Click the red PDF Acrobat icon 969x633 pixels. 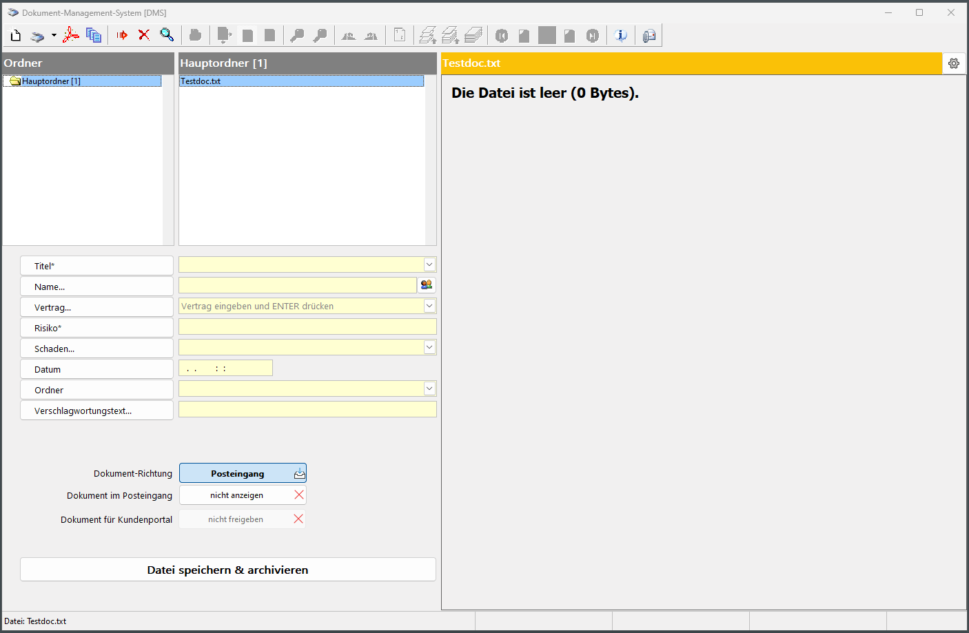(x=71, y=36)
